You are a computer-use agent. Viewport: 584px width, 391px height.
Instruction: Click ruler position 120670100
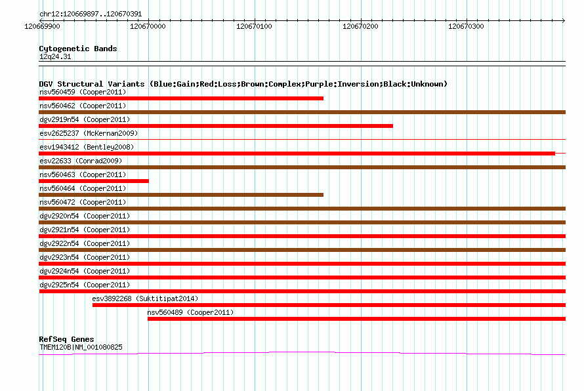click(x=254, y=26)
